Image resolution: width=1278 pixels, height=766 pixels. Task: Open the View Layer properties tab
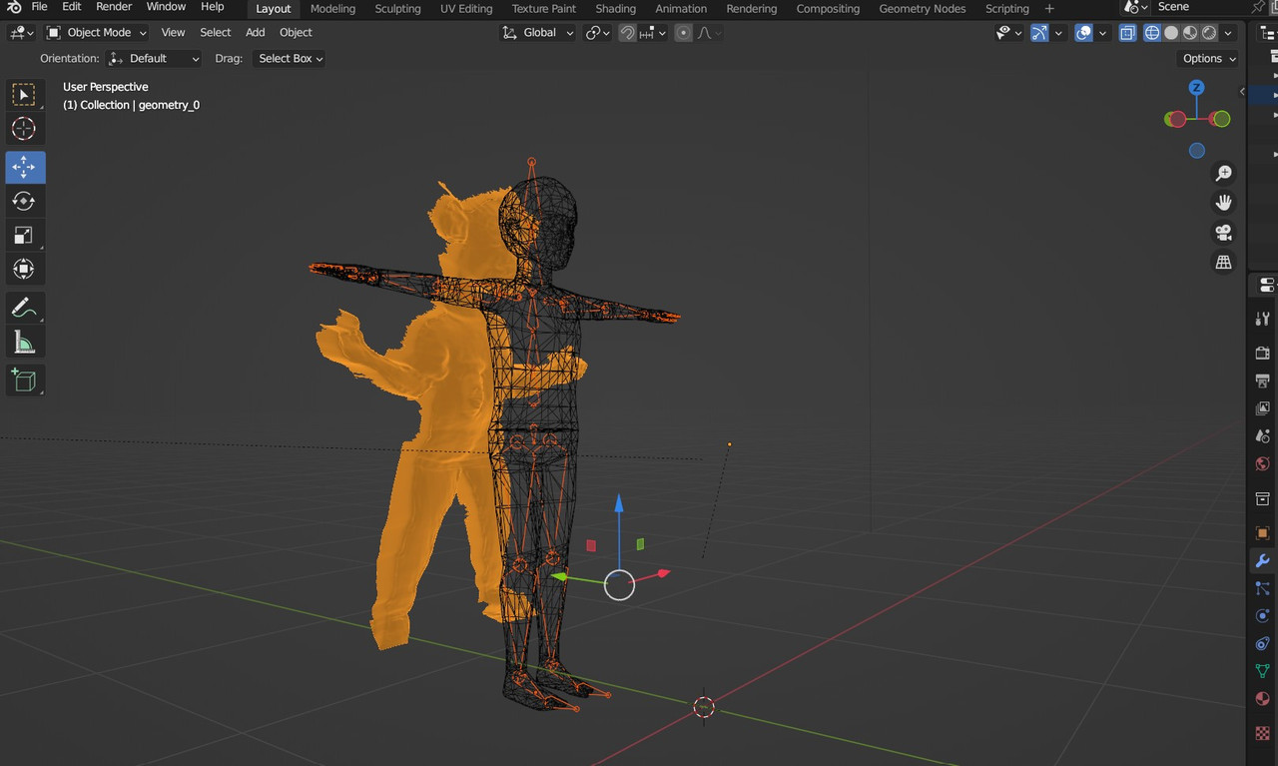(1263, 409)
